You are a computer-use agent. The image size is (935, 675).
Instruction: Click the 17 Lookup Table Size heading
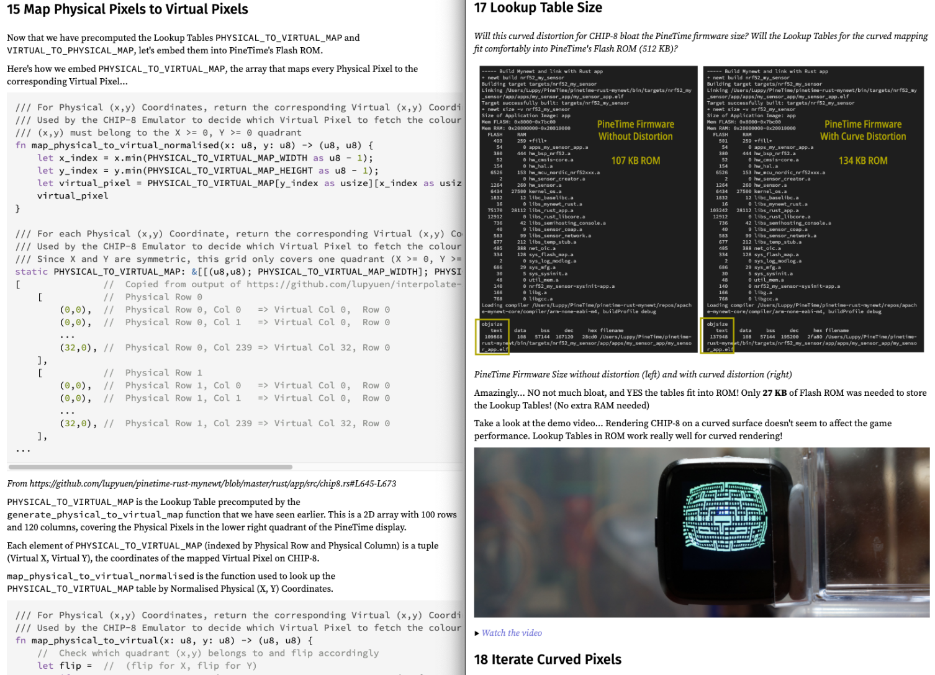pos(538,8)
